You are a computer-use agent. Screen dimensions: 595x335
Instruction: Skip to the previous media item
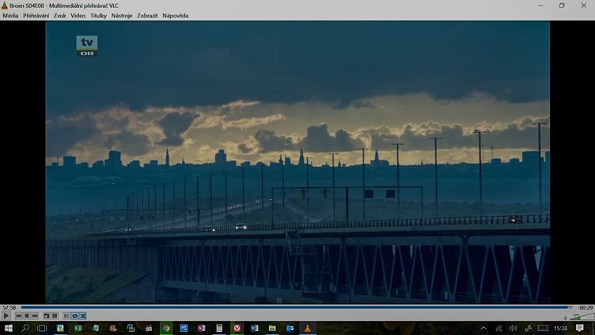coord(19,316)
